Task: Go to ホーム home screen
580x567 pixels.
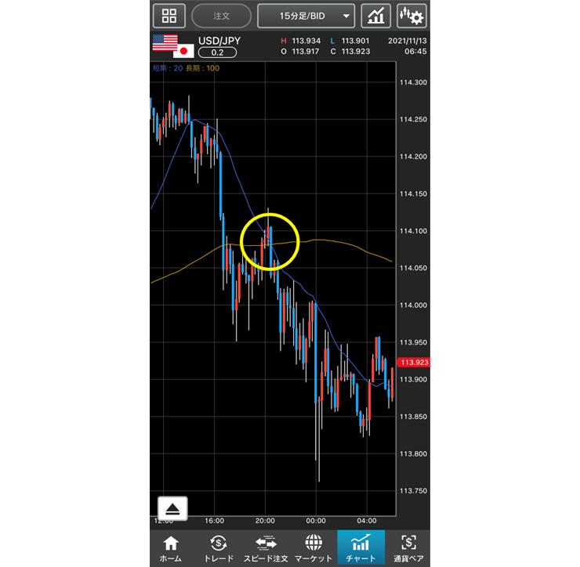Action: tap(170, 547)
